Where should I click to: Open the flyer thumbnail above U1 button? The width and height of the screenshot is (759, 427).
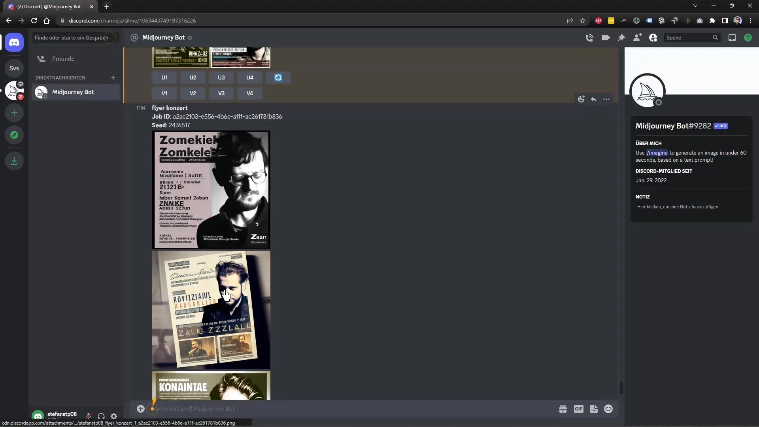point(211,57)
